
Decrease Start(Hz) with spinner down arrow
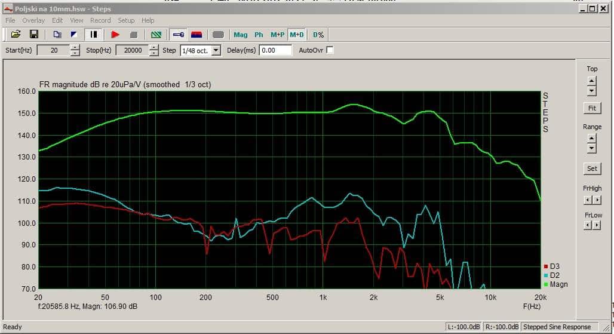click(x=75, y=53)
